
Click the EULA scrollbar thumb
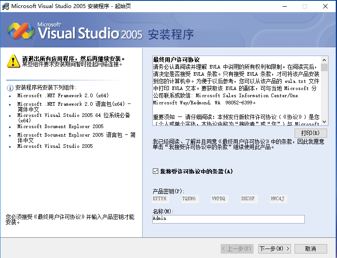(324, 67)
